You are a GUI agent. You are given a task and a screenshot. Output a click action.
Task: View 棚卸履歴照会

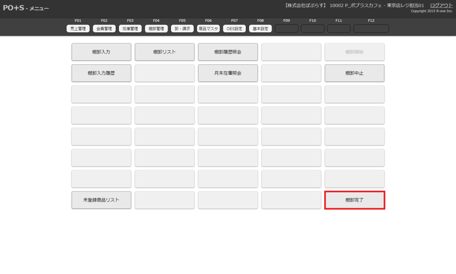coord(228,52)
